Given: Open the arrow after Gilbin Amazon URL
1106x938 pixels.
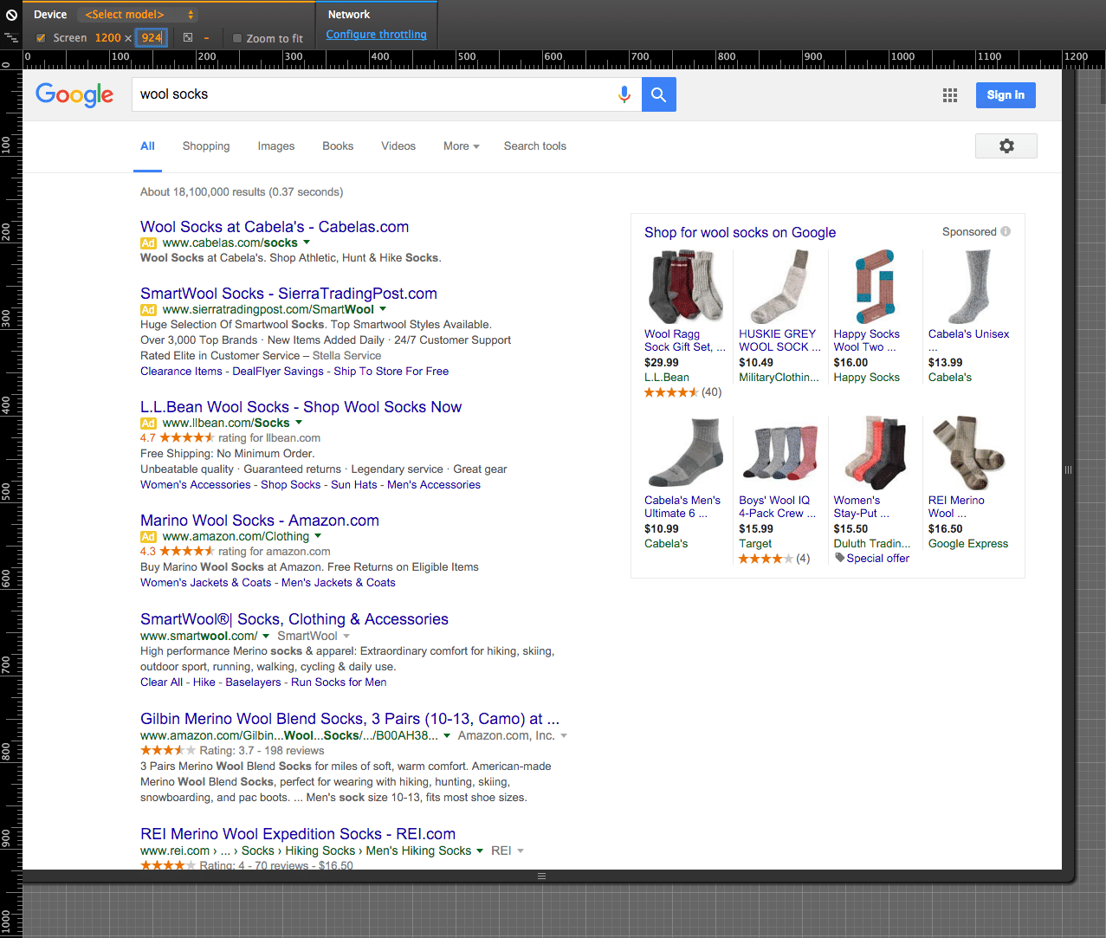Looking at the screenshot, I should click(x=447, y=735).
